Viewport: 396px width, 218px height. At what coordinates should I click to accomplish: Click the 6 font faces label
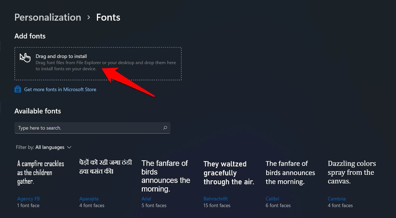click(278, 205)
